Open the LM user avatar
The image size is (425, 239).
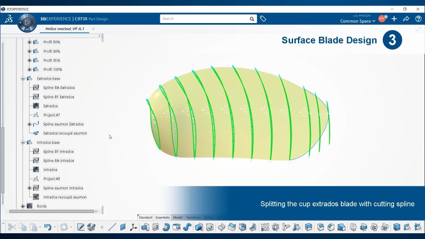[382, 19]
